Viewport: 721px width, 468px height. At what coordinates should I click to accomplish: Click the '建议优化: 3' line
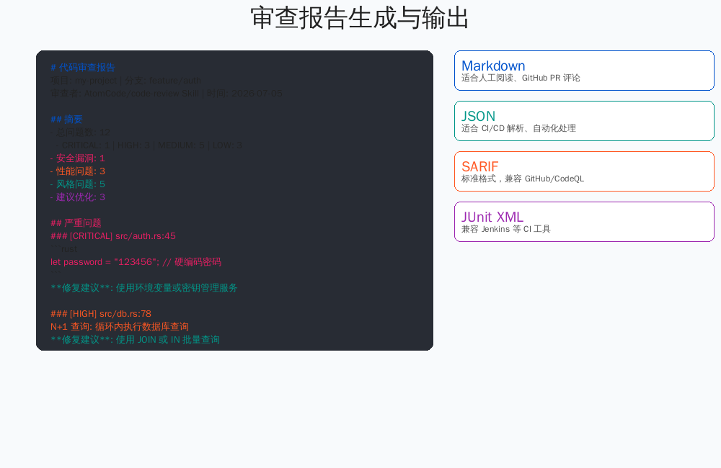tap(78, 197)
